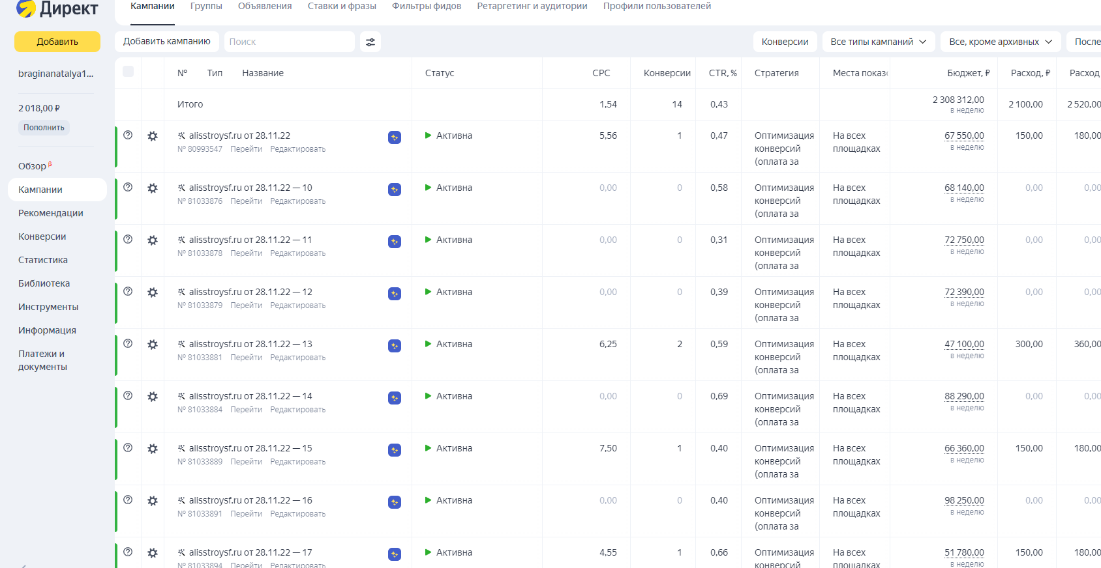
Task: Click the Yandex Direct logo
Action: pos(57,8)
